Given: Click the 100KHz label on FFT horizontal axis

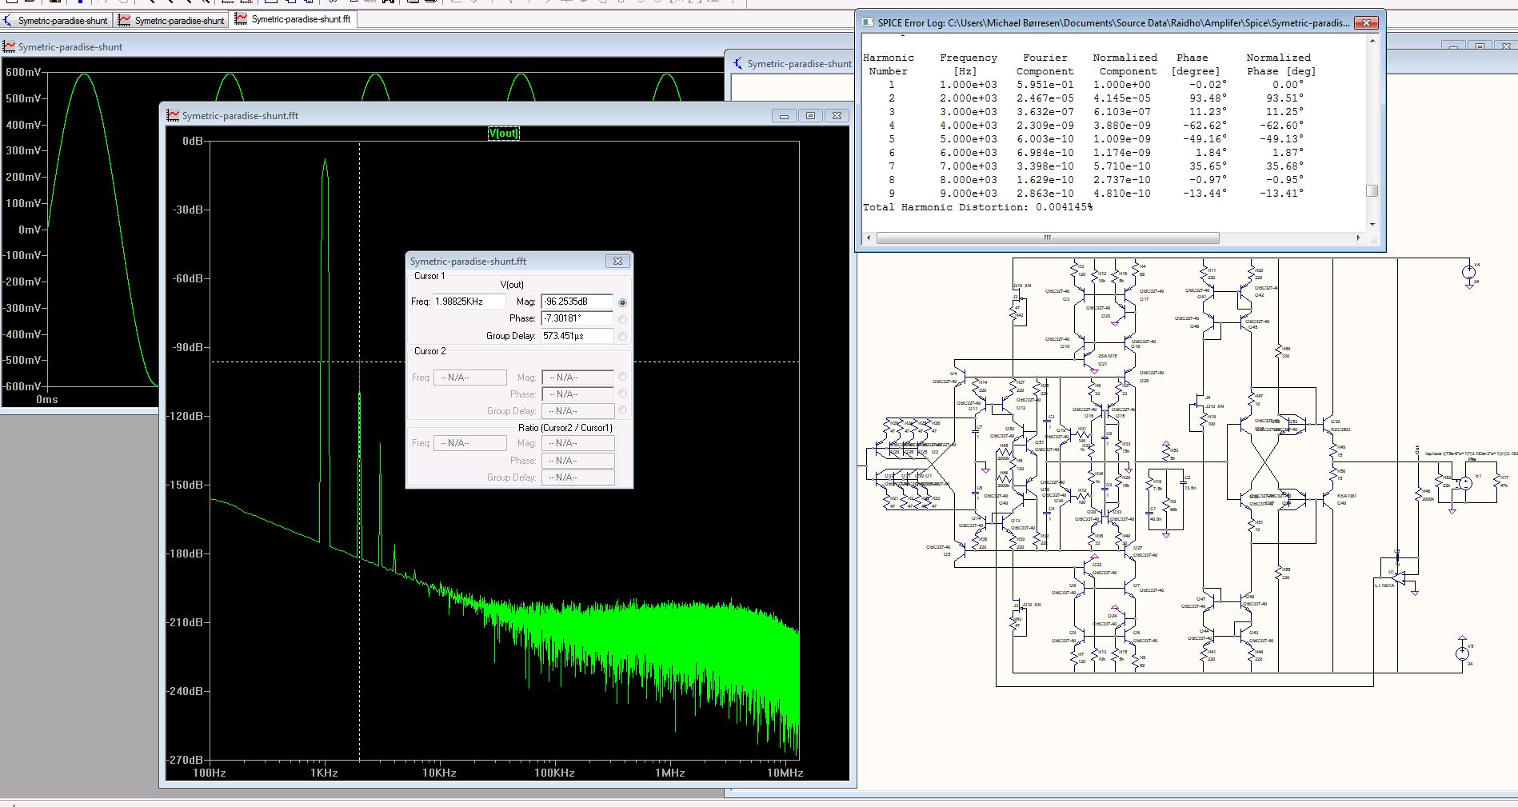Looking at the screenshot, I should (x=554, y=773).
